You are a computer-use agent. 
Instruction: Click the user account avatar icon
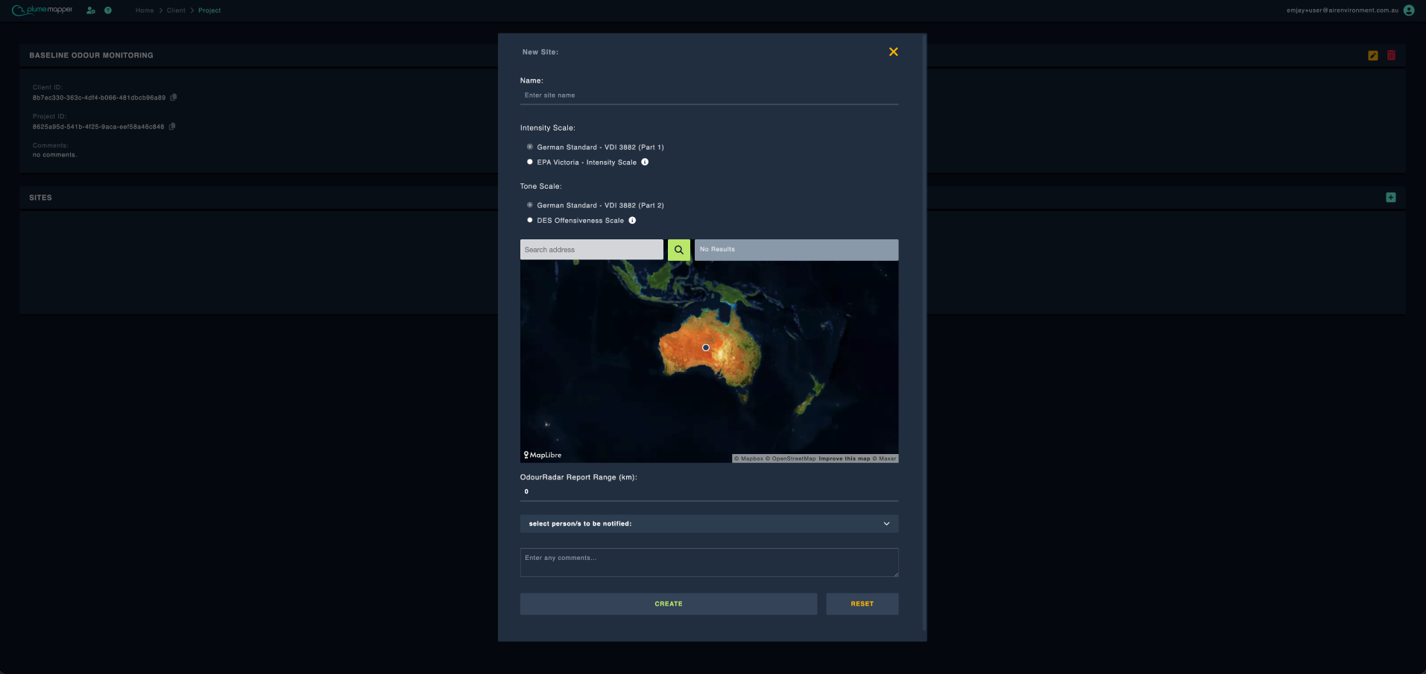[1409, 10]
